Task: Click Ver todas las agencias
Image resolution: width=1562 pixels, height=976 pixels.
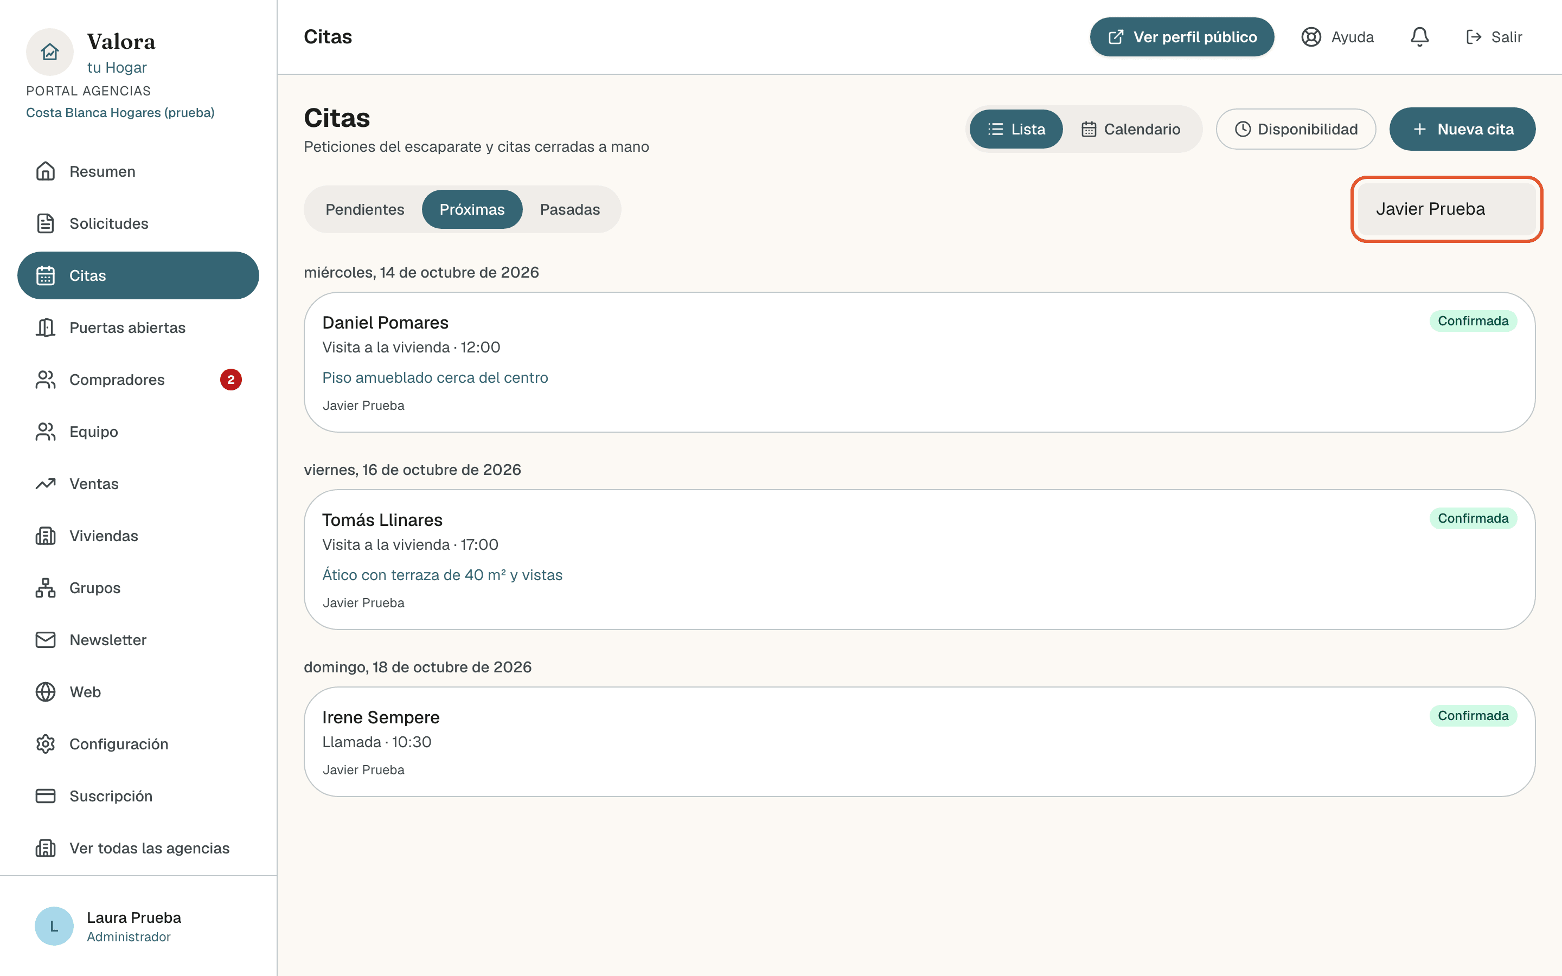Action: tap(138, 848)
